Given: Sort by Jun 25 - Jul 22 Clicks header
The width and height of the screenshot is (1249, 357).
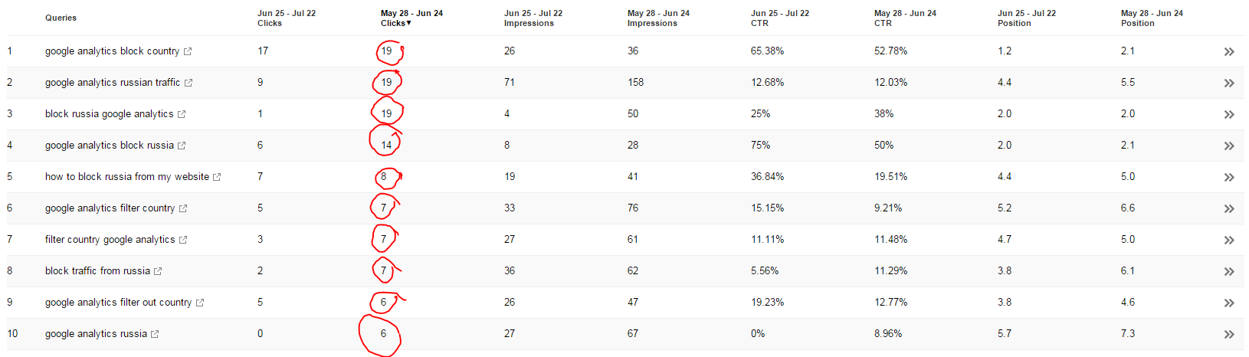Looking at the screenshot, I should pos(287,18).
